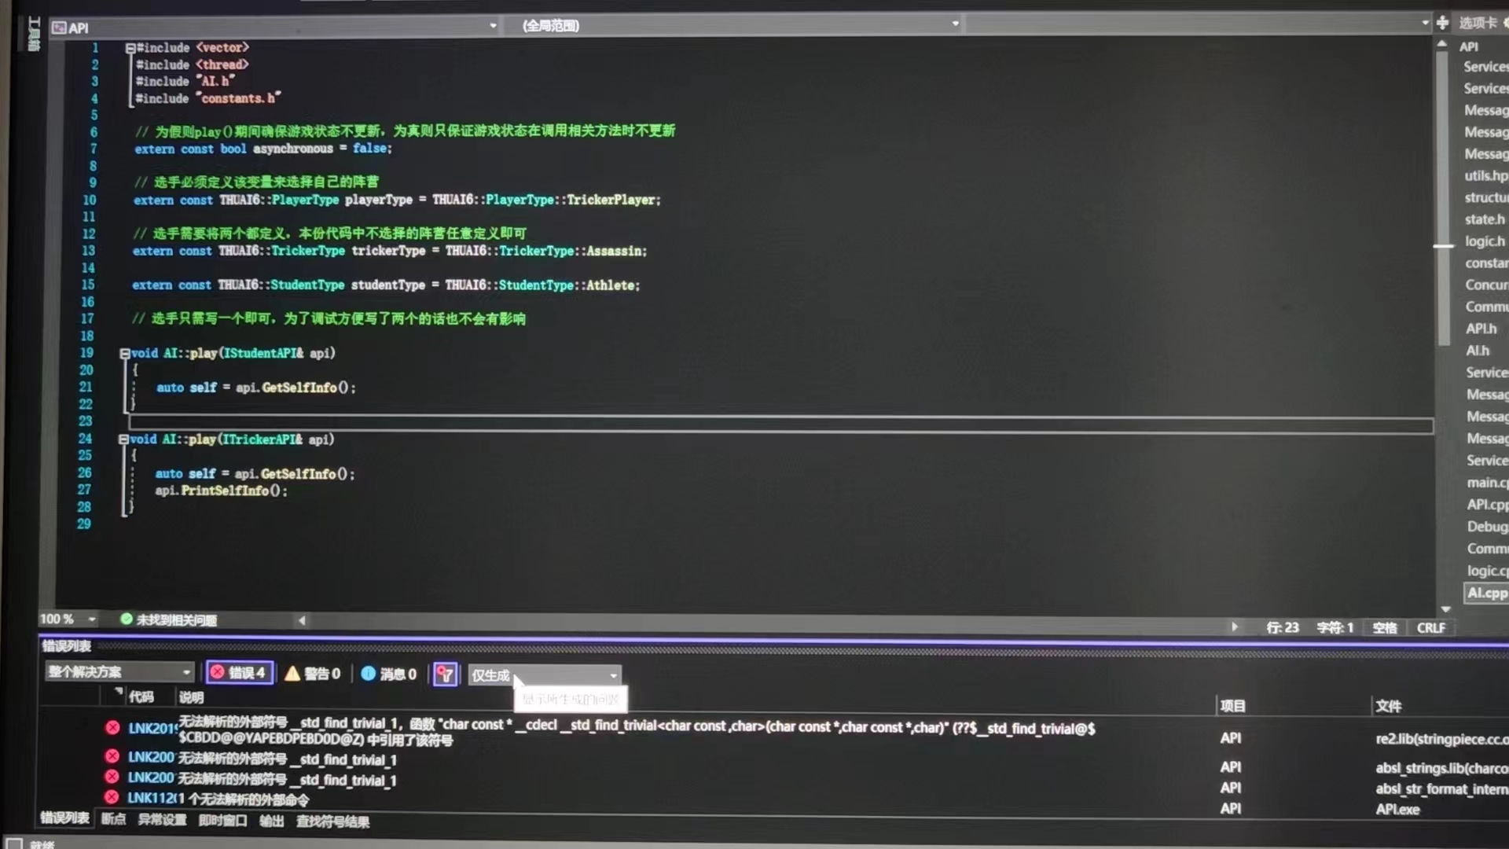The height and width of the screenshot is (849, 1509).
Task: Click the green no-issues-found check icon
Action: coord(126,619)
